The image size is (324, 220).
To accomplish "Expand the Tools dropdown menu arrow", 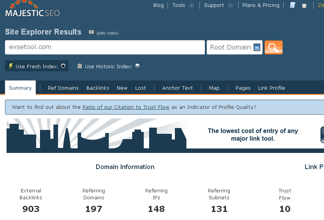I will click(x=191, y=5).
